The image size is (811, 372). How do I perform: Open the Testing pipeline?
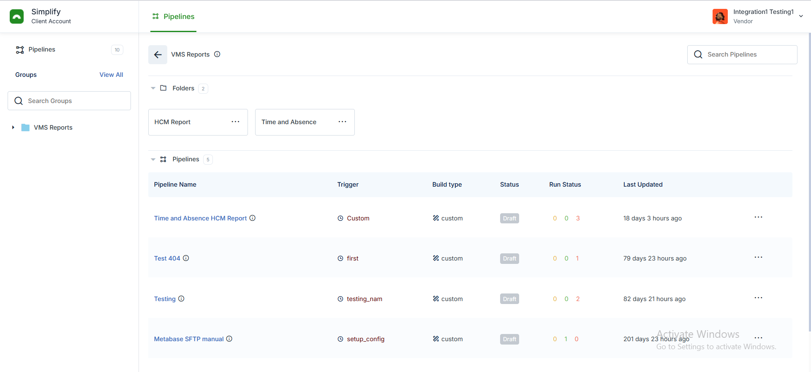coord(165,299)
